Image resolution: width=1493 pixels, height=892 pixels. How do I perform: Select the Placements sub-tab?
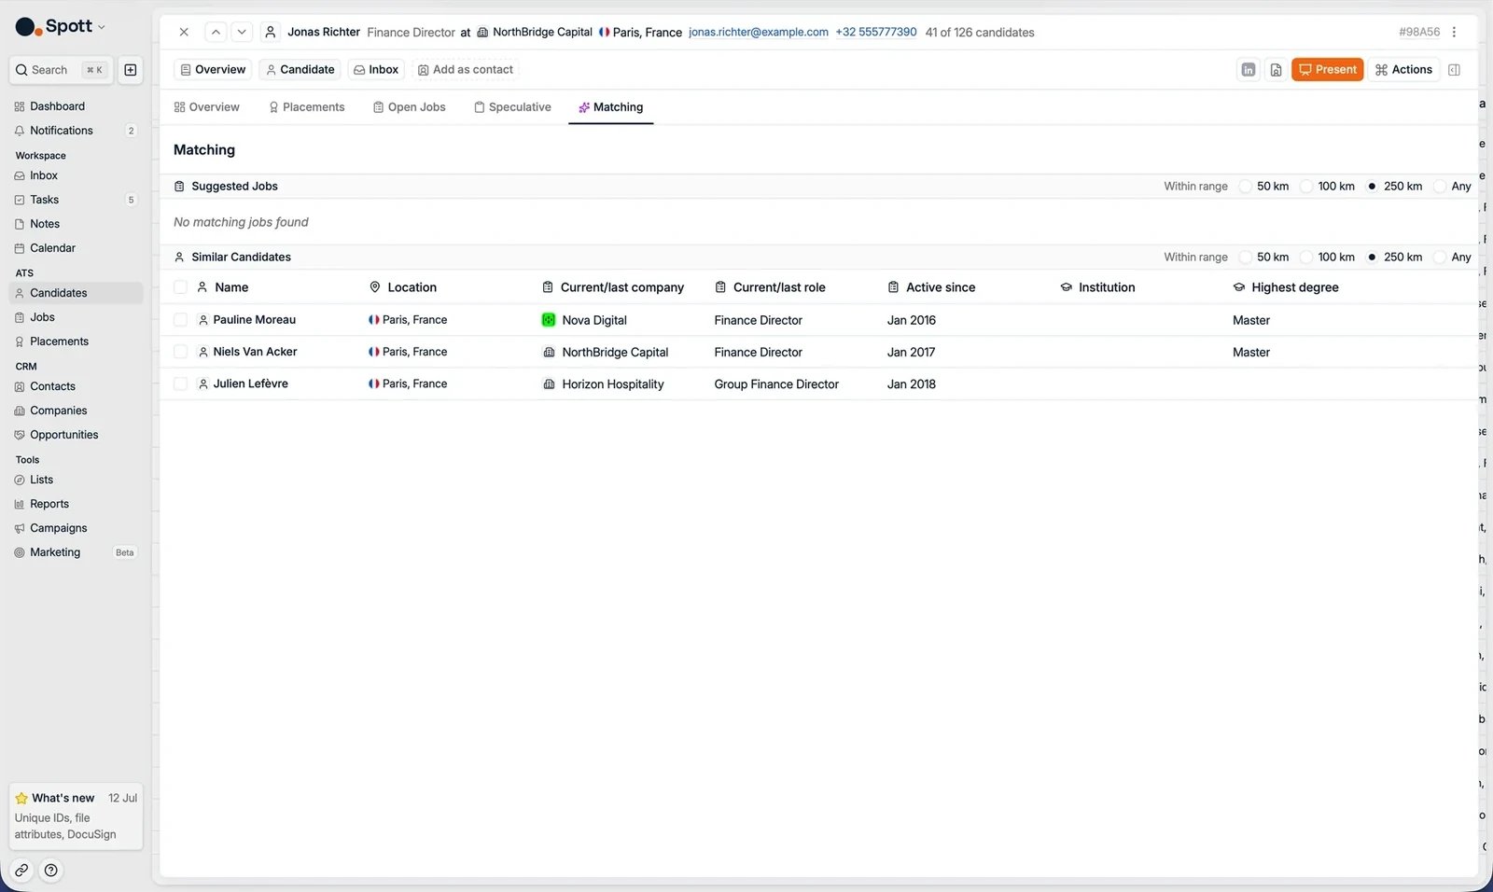(307, 107)
